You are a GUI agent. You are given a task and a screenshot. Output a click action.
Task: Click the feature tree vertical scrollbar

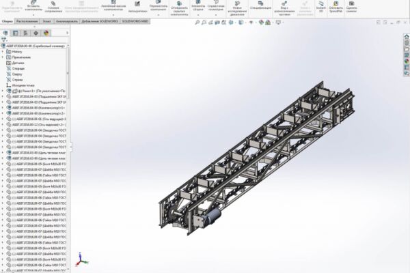[x=68, y=73]
